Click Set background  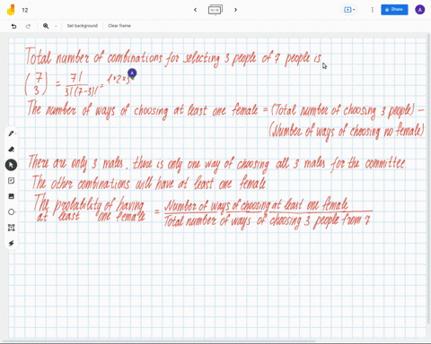pos(83,26)
